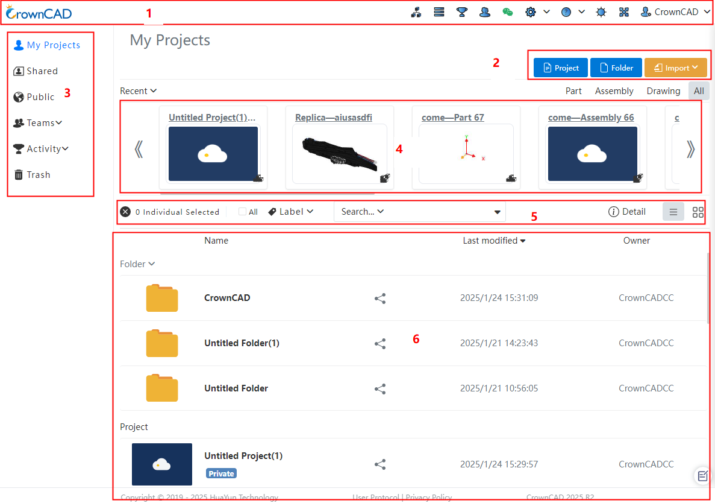Filter recent items by Drawing

click(663, 91)
